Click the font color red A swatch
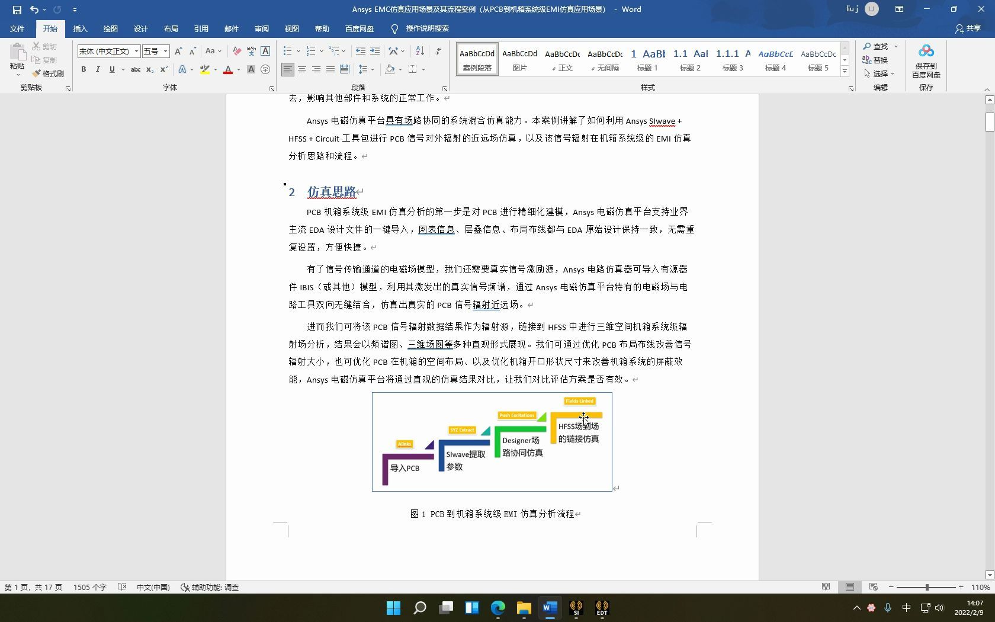 pyautogui.click(x=228, y=69)
